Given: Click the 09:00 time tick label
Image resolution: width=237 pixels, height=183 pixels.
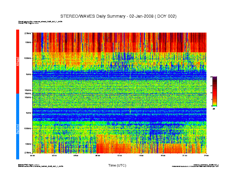Looking at the screenshot, I should [98, 155].
